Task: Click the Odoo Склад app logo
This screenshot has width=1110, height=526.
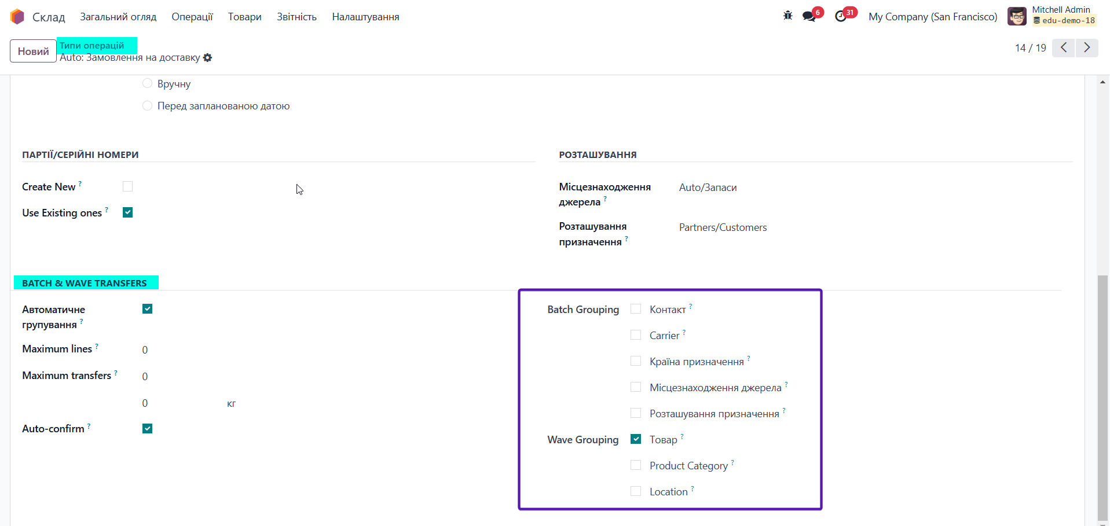Action: click(17, 17)
